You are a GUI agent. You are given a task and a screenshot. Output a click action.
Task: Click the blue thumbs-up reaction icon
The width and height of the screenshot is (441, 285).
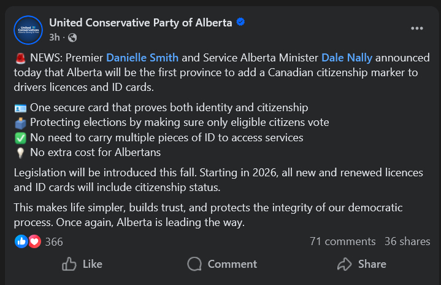coord(21,241)
